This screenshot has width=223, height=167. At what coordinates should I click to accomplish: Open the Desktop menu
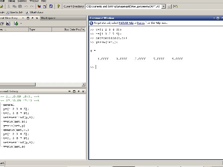[x=22, y=1]
